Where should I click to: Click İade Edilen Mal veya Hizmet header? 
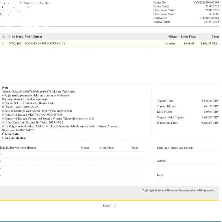[x=18, y=148]
